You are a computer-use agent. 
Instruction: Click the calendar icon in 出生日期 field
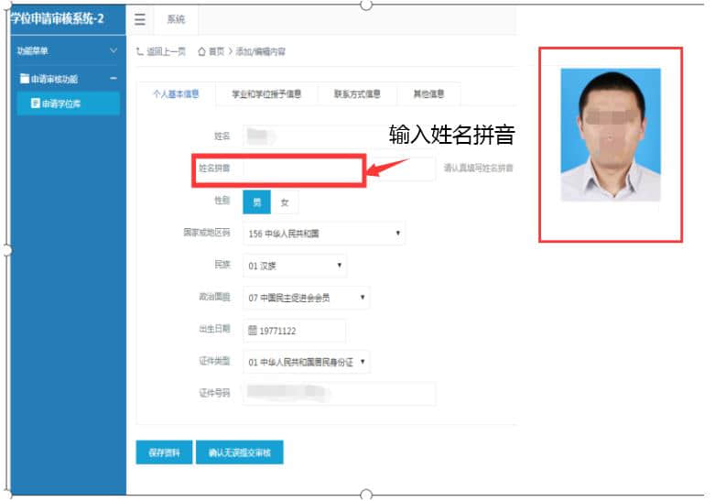[253, 331]
